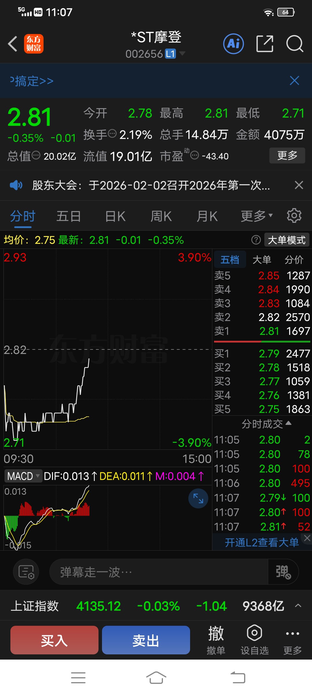Tap the 均价 2.75 average price label
This screenshot has width=312, height=696.
(x=29, y=240)
